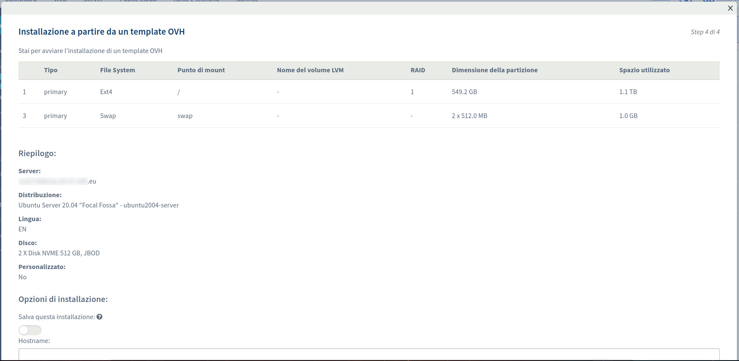Screen dimensions: 739x361
Task: Click the 1.1 TB used space value
Action: click(628, 92)
